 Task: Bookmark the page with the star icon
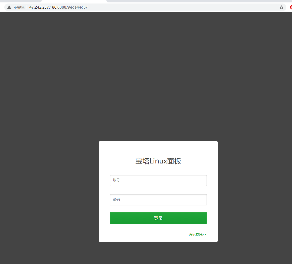281,7
